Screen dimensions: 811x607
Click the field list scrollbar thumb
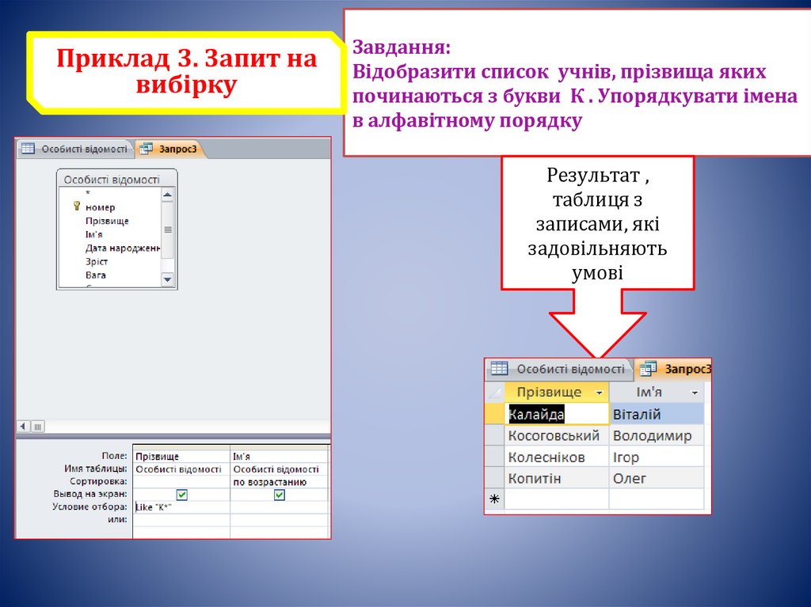pos(168,230)
